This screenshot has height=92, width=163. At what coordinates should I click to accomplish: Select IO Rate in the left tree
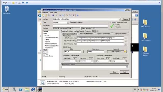46,54
